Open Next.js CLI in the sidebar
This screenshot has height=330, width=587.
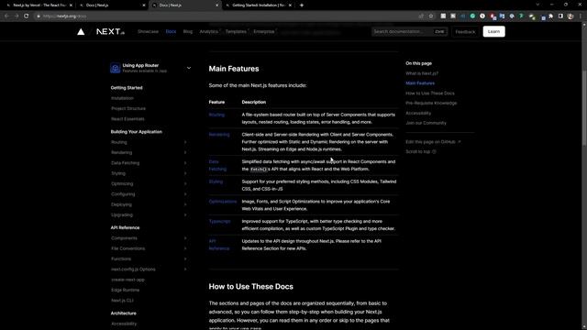[122, 301]
